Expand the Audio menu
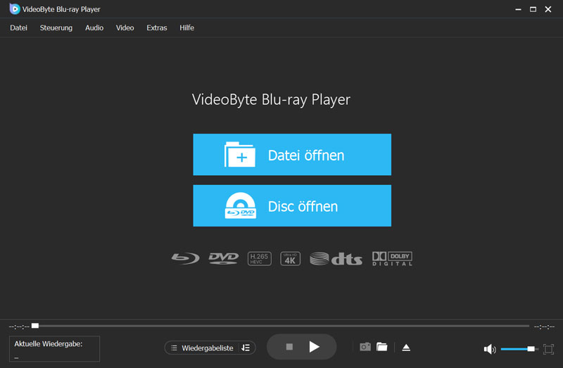Image resolution: width=563 pixels, height=368 pixels. click(x=94, y=28)
